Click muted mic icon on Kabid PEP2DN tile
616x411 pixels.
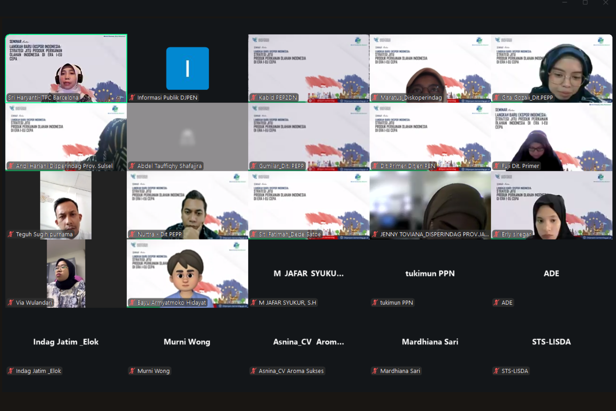click(x=254, y=98)
